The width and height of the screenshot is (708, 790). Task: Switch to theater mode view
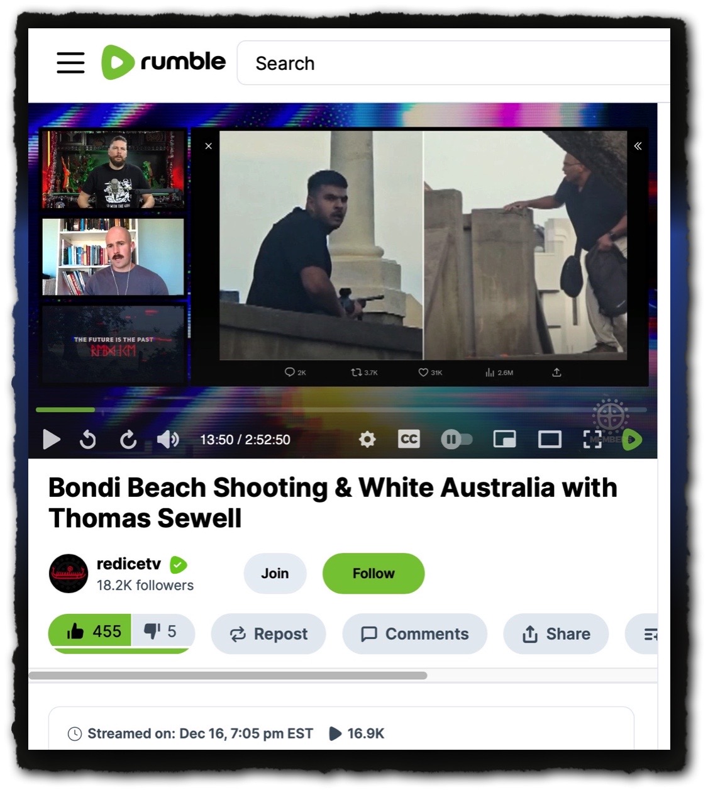[x=550, y=439]
